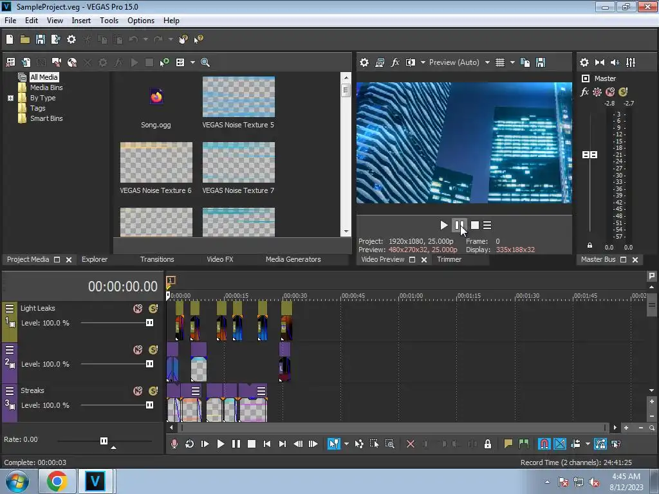Toggle Lock Envelopes to Events

[x=600, y=444]
